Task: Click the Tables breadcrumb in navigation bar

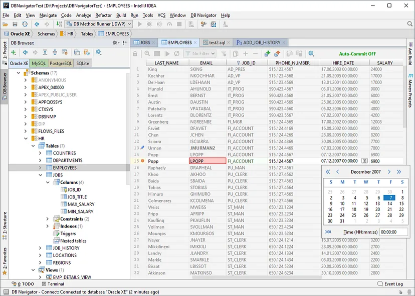Action: point(87,34)
